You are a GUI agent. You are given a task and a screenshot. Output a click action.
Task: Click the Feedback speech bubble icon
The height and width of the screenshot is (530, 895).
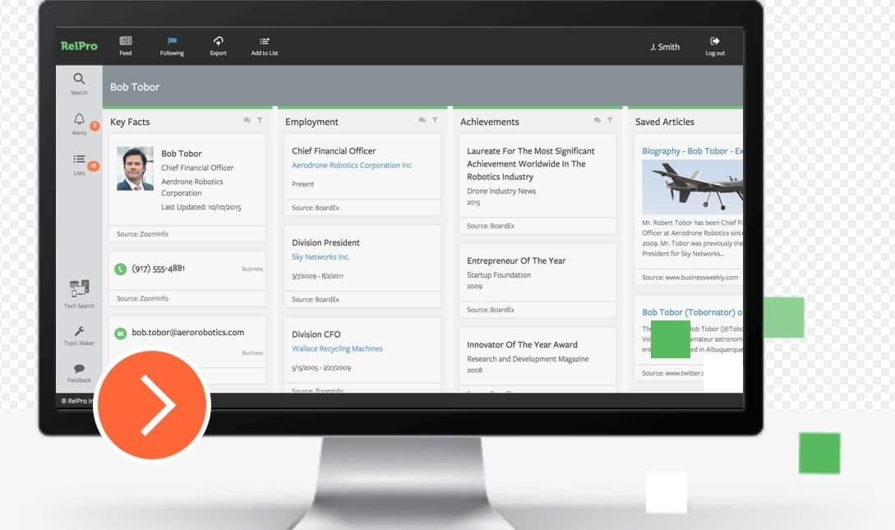coord(80,369)
